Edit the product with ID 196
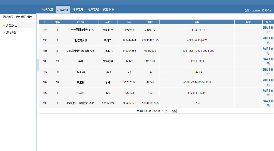Viewport: 274px width, 151px height. (x=265, y=38)
